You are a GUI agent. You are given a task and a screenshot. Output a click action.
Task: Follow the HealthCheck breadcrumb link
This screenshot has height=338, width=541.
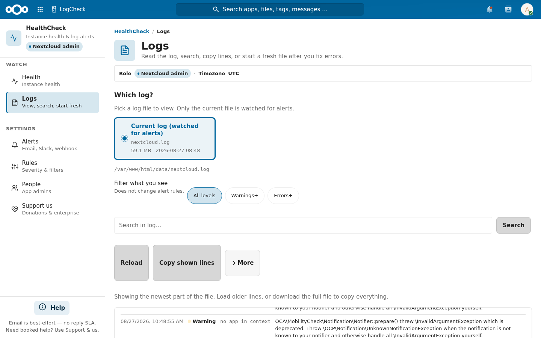coord(131,32)
